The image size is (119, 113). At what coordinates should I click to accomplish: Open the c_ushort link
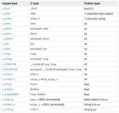click(x=7, y=39)
